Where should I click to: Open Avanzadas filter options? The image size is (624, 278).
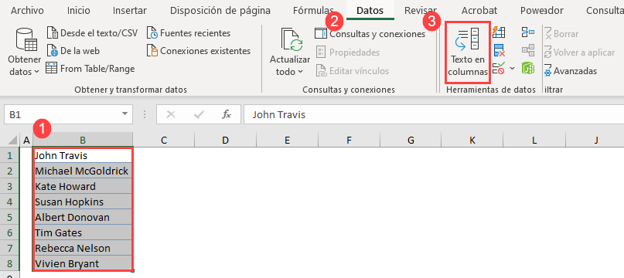coord(571,71)
